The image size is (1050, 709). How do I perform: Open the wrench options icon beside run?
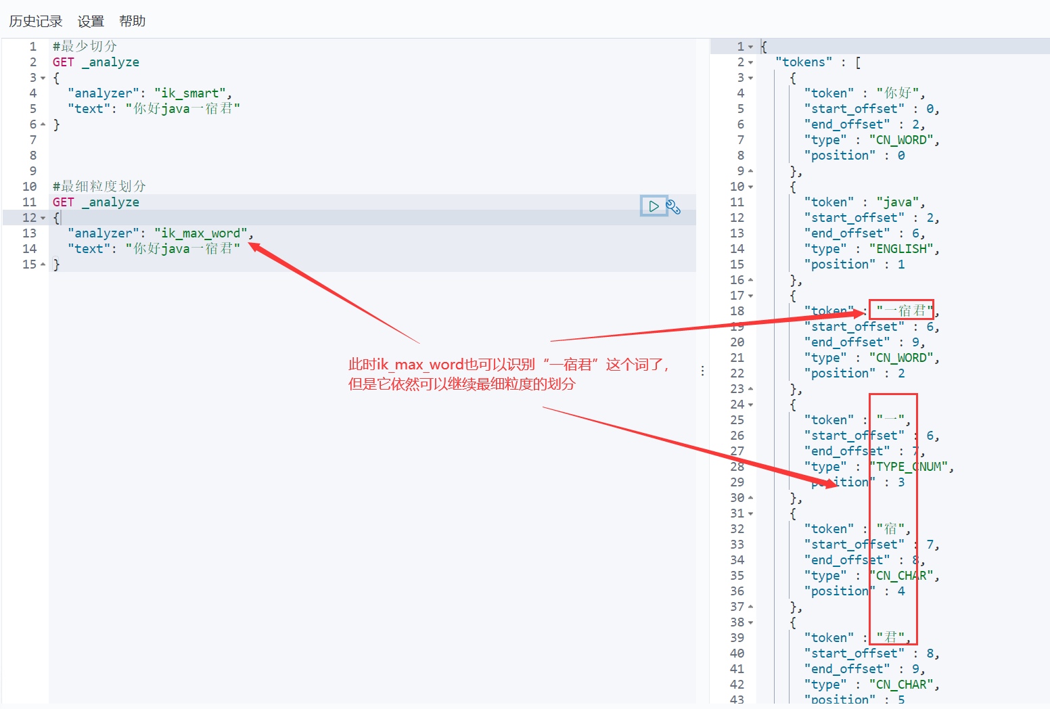click(x=673, y=206)
